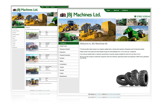Open the Wheeled Excavators category in front window
The width and height of the screenshot is (161, 104).
click(x=69, y=55)
